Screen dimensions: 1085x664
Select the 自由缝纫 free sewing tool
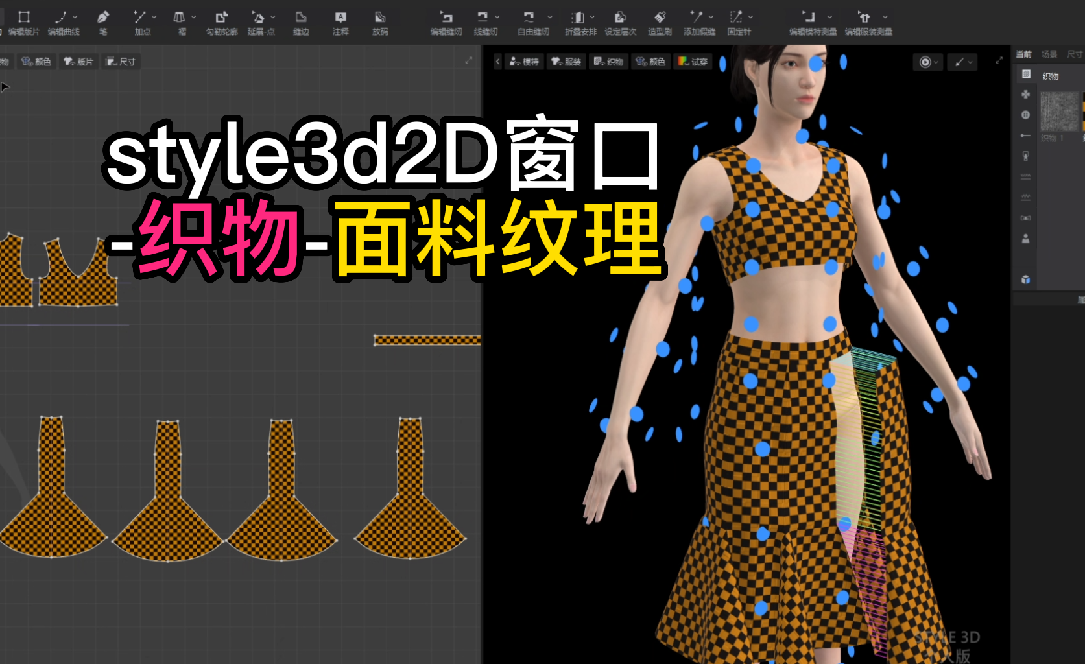click(532, 23)
